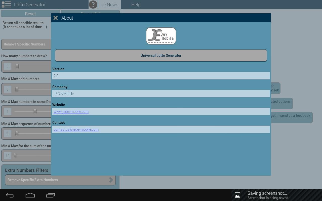Click the sequence of numbers slider handle
The width and height of the screenshot is (322, 201).
(x=17, y=133)
